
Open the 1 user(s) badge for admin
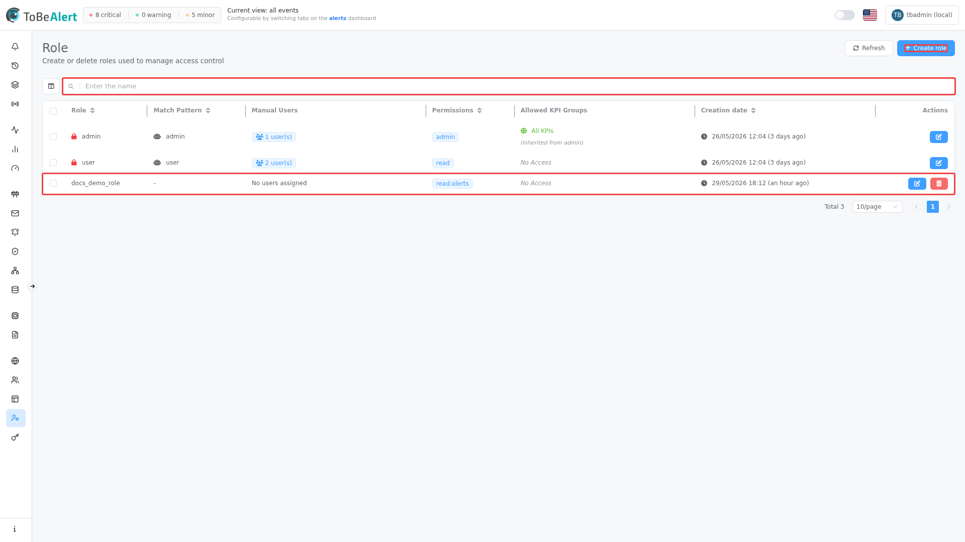(x=273, y=137)
